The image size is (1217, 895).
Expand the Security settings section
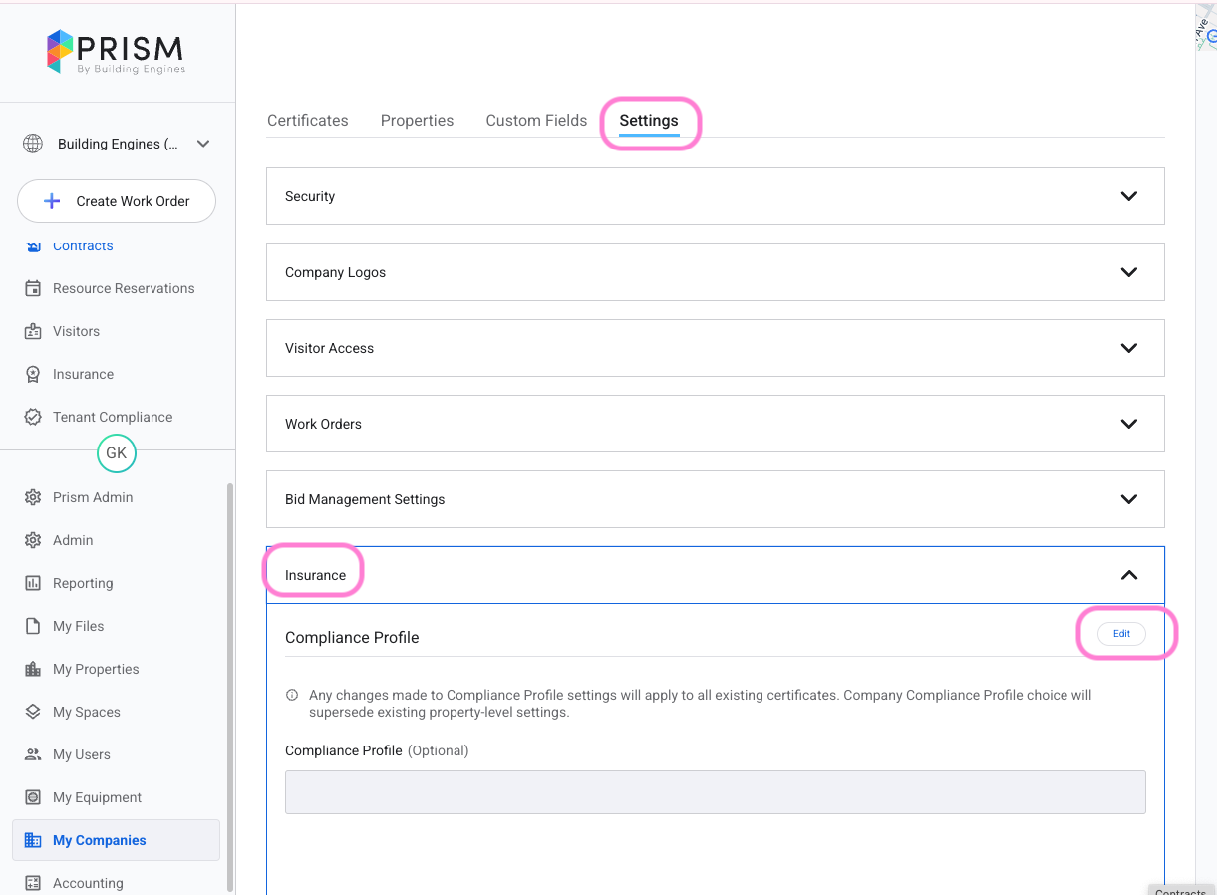tap(1128, 196)
